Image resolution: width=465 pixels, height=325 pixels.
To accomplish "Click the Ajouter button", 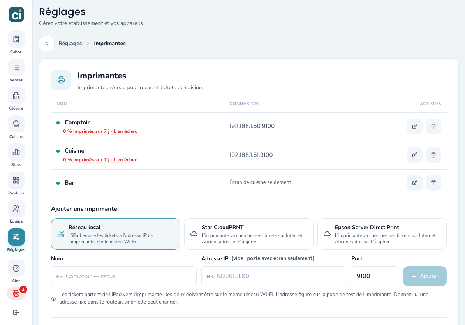I will click(x=424, y=276).
